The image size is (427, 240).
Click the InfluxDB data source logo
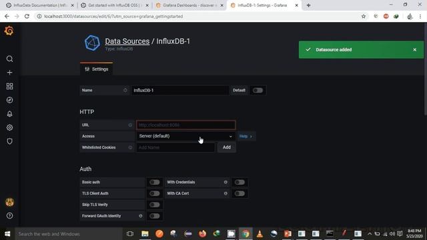(92, 43)
